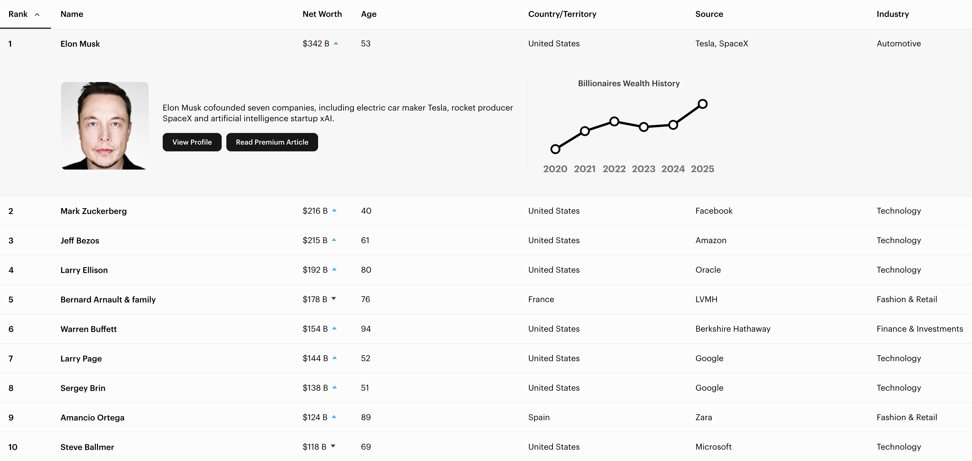Screen dimensions: 972x461
Task: Select the 2025 point on wealth chart
Action: pos(702,104)
